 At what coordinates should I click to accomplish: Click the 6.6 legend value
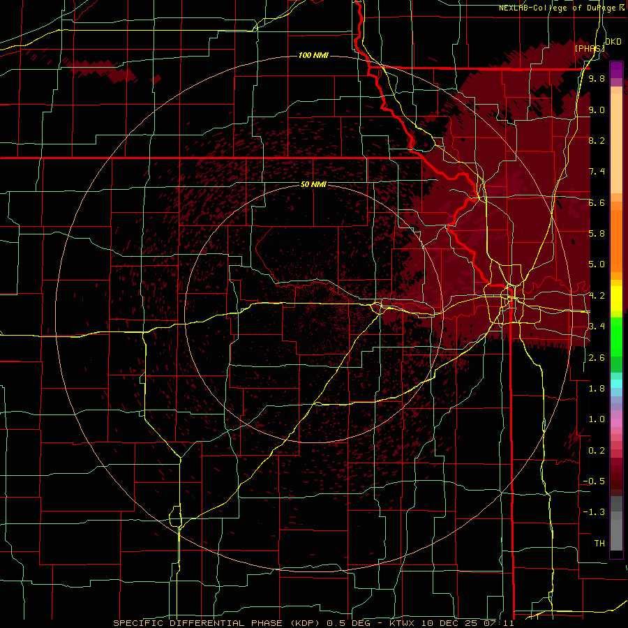pyautogui.click(x=597, y=202)
